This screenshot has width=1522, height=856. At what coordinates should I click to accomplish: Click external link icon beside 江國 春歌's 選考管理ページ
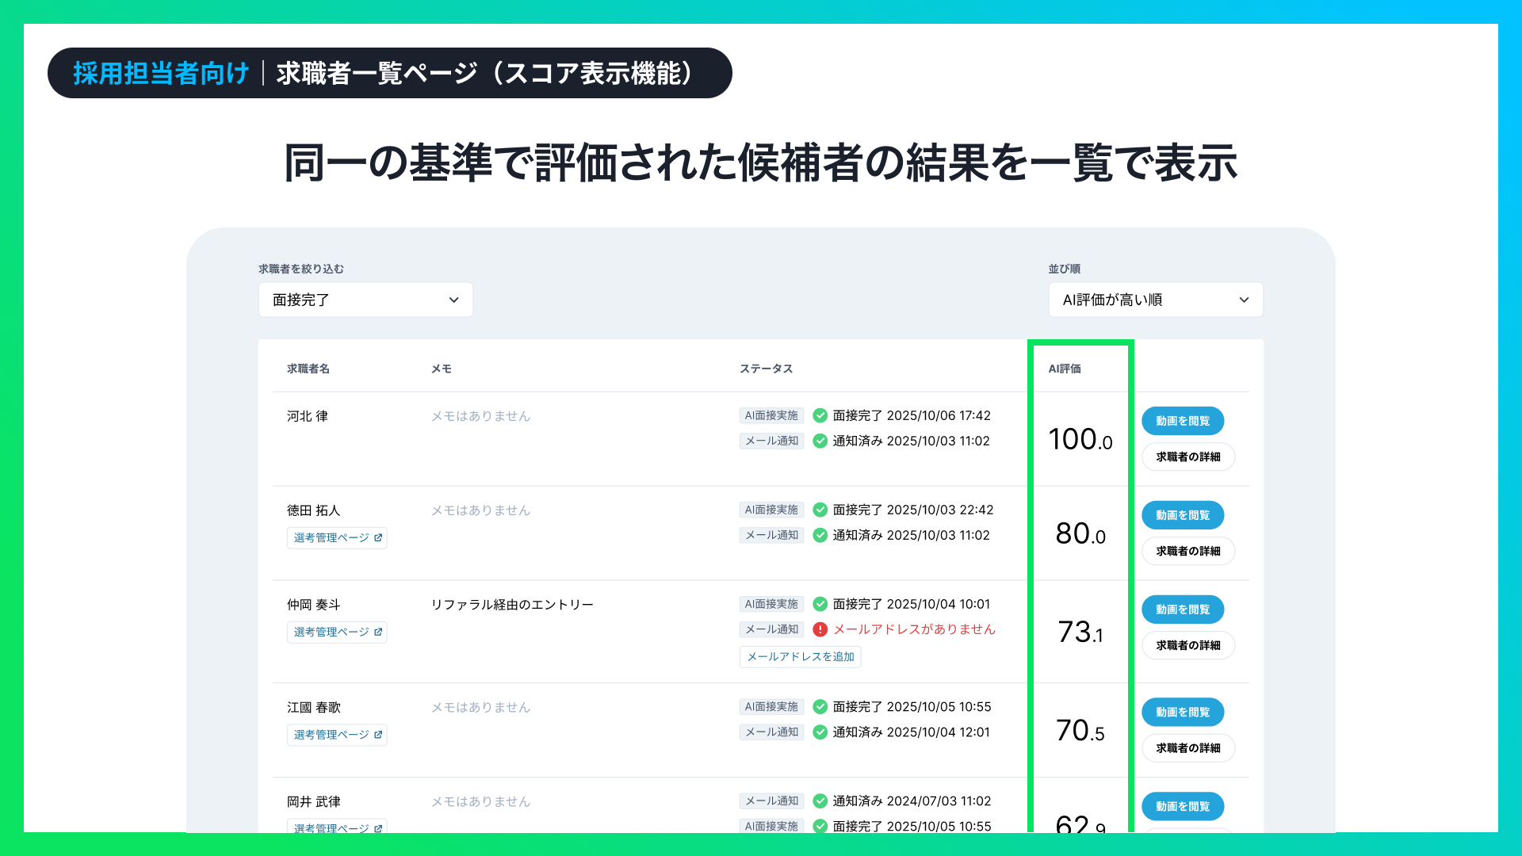pyautogui.click(x=378, y=735)
